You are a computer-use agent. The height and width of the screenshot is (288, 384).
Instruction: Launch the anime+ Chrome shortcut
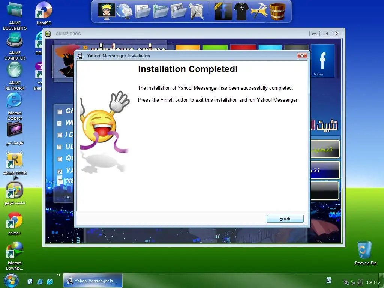point(15,223)
